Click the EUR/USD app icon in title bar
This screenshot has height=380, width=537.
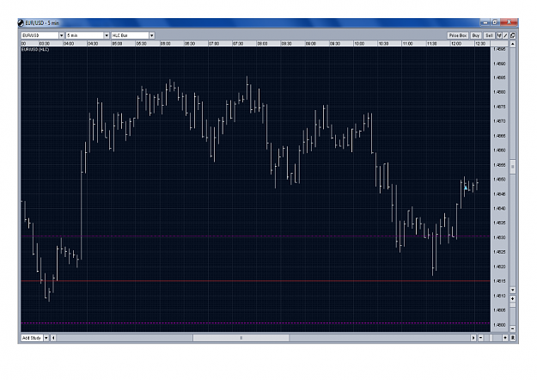tap(21, 23)
